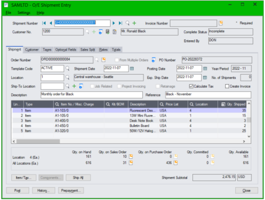Image resolution: width=265 pixels, height=200 pixels.
Task: Open customer credit check icon
Action: pyautogui.click(x=107, y=31)
